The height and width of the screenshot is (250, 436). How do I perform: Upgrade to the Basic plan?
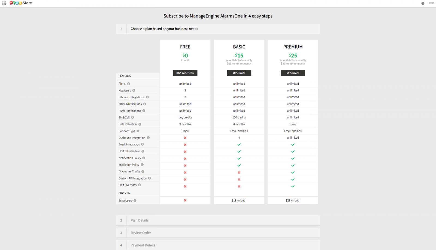click(x=239, y=73)
